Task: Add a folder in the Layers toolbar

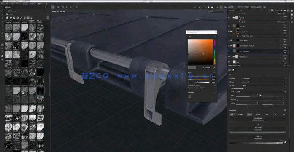Action: (x=285, y=11)
